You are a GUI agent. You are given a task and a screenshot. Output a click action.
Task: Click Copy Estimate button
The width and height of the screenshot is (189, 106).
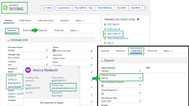coord(63,8)
